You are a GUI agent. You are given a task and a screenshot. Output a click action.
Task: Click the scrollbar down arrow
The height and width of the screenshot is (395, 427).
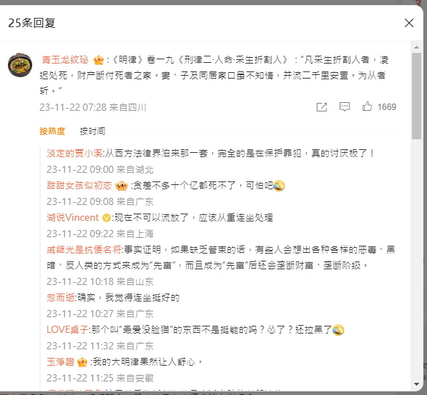click(x=416, y=384)
